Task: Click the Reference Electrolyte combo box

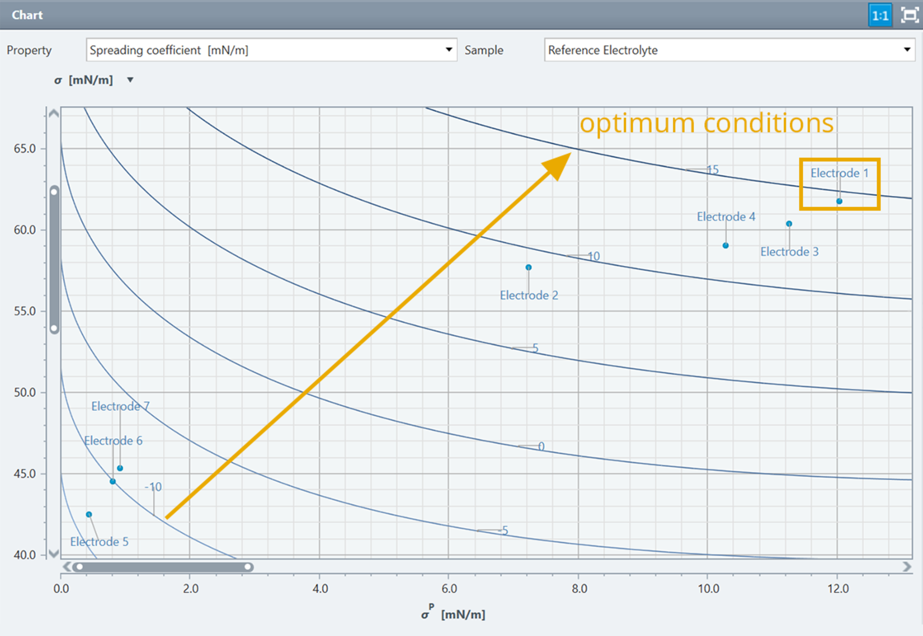Action: point(729,50)
